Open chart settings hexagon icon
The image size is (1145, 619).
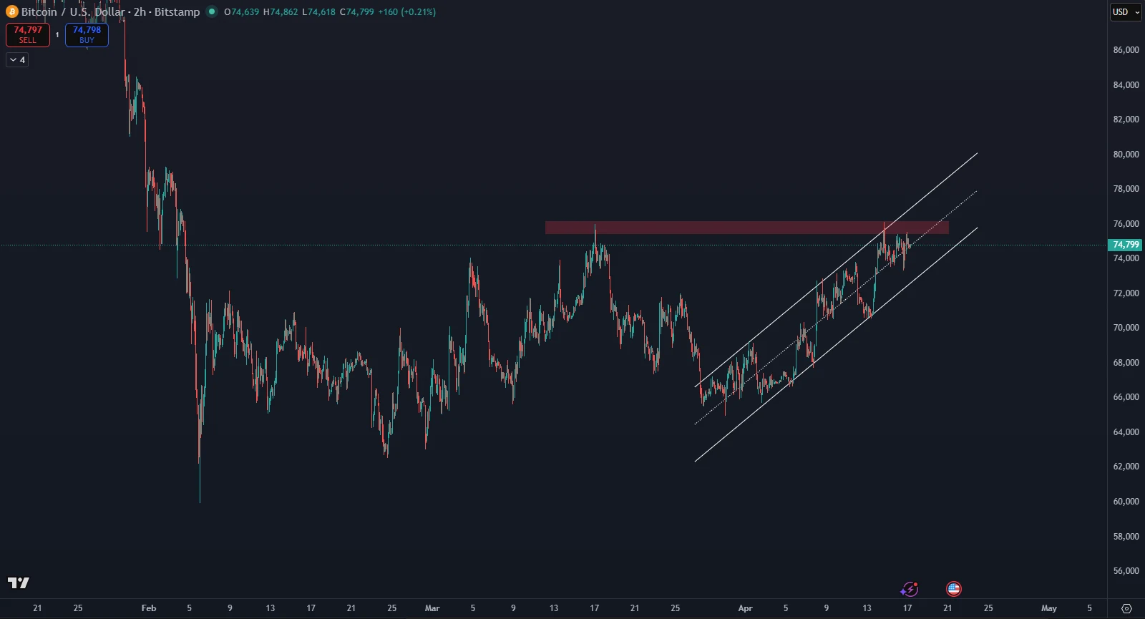coord(1126,608)
